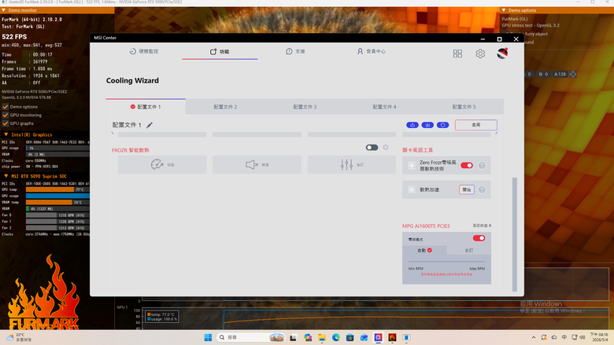Open MSI Center settings gear
The image size is (614, 345).
pyautogui.click(x=480, y=53)
